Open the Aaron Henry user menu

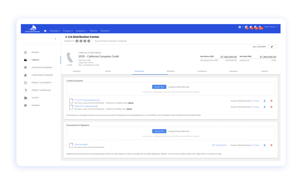(x=271, y=27)
